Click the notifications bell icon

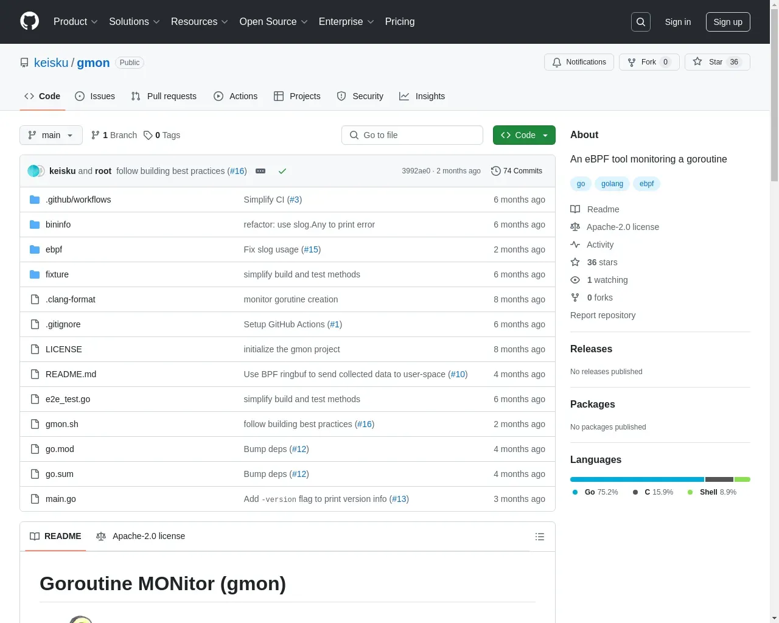[557, 62]
